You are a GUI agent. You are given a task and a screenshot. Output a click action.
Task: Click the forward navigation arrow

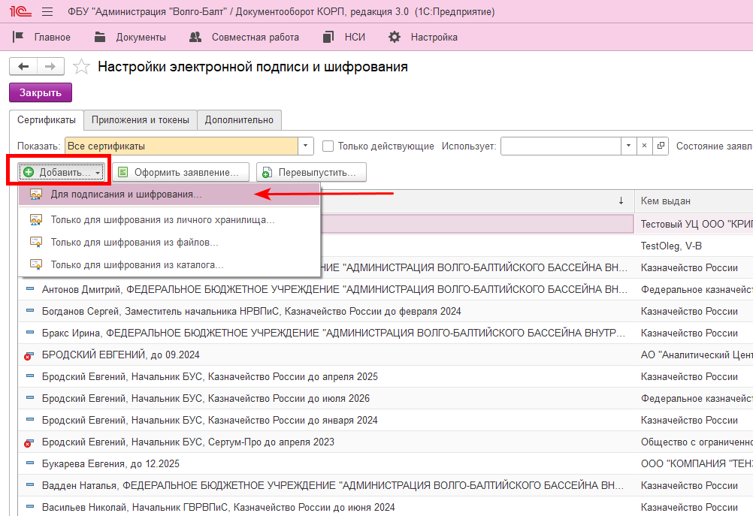50,67
